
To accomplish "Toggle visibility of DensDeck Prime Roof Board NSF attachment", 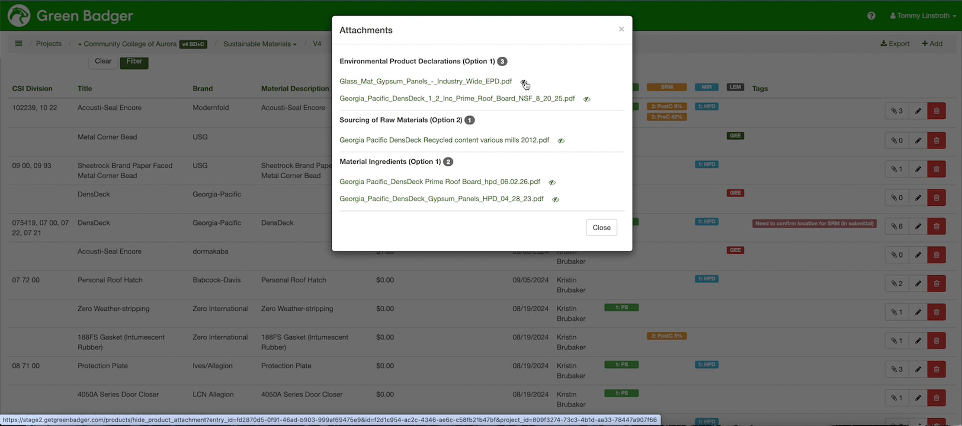I will (x=586, y=99).
